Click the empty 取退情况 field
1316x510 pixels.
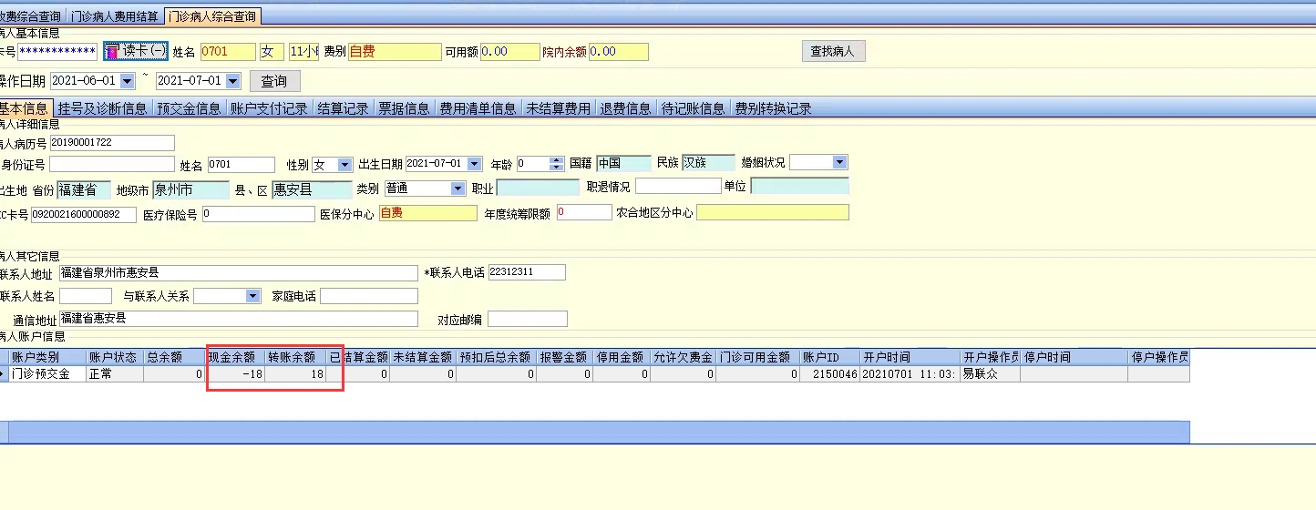(x=678, y=186)
